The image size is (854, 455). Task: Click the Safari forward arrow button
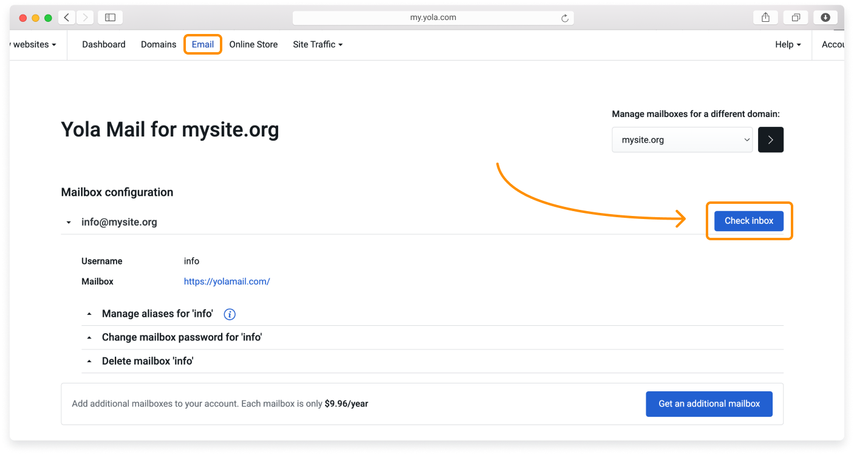[83, 18]
